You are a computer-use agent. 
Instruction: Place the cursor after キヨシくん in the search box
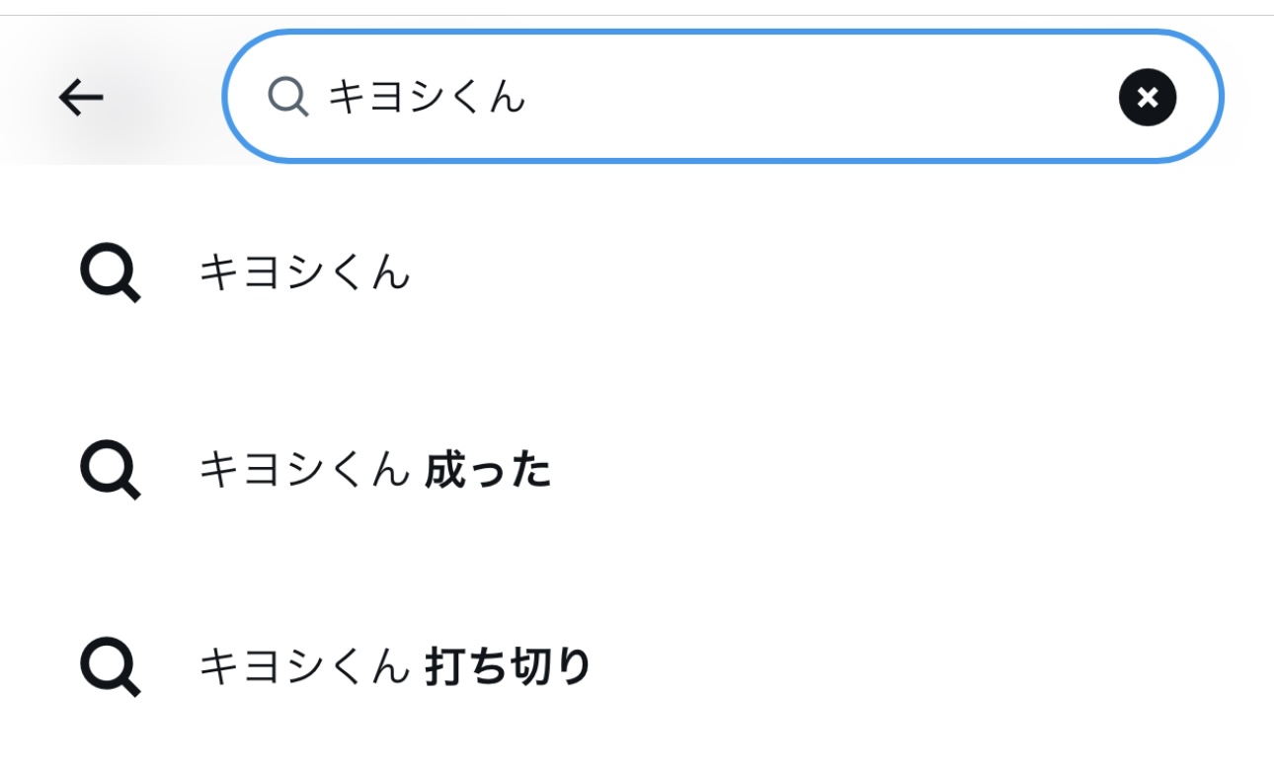point(529,97)
